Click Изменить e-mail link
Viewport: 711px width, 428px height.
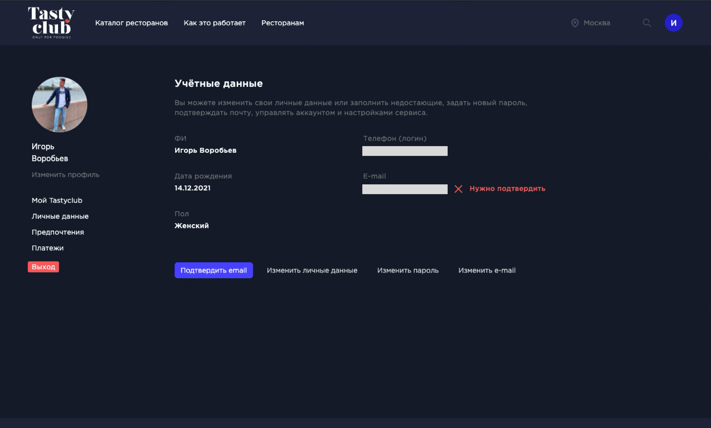click(487, 270)
